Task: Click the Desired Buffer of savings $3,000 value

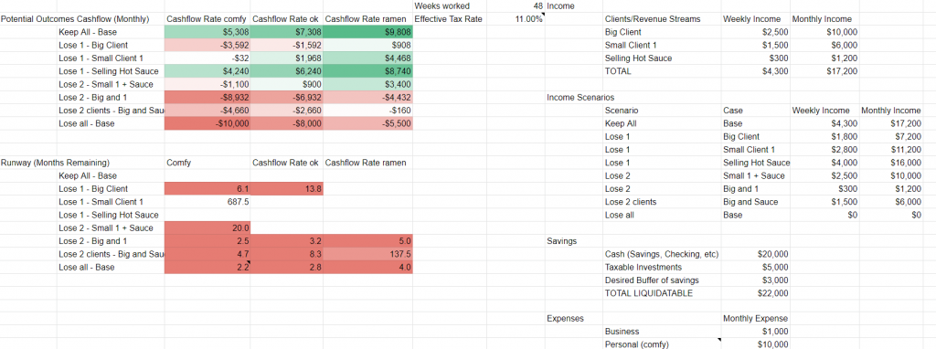Action: pyautogui.click(x=756, y=280)
